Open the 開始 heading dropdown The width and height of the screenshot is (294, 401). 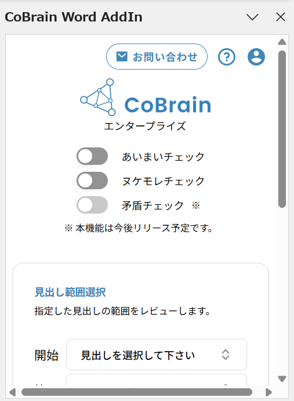(x=157, y=355)
